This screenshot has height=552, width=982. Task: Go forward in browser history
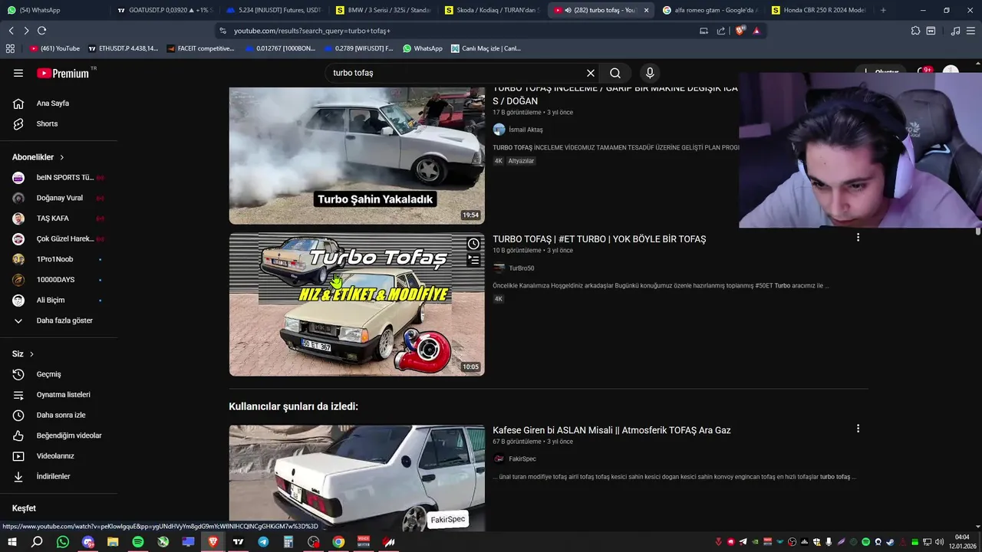26,31
